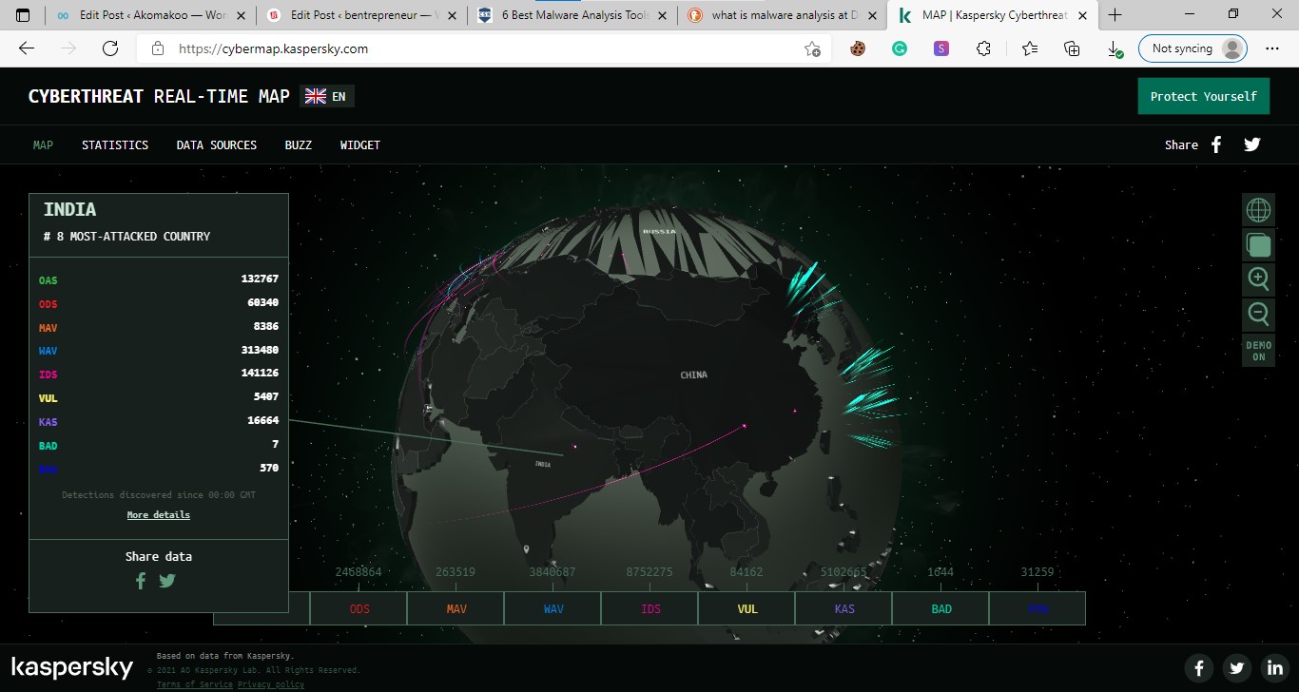Click the CYBERTHREAT REAL-TIME MAP title
The width and height of the screenshot is (1299, 692).
pyautogui.click(x=159, y=96)
